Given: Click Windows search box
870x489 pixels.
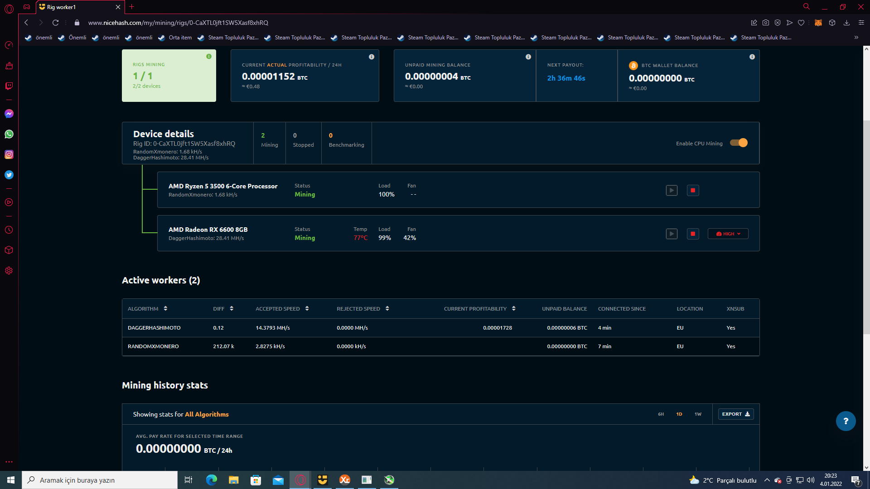Looking at the screenshot, I should [x=100, y=480].
